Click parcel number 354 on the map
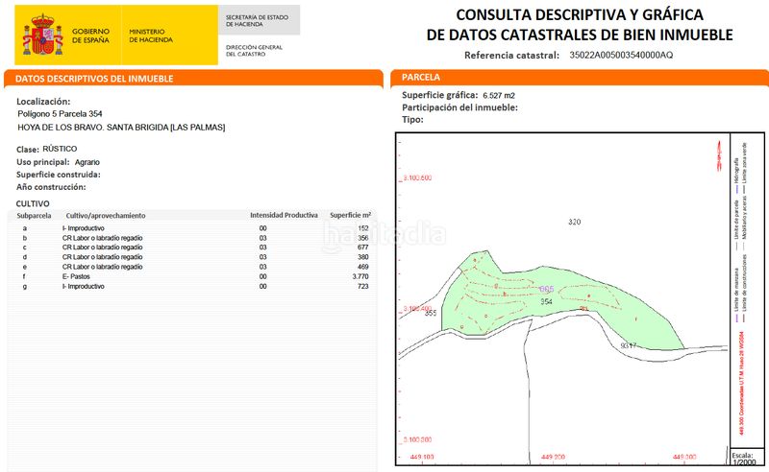This screenshot has width=769, height=472. click(x=546, y=301)
